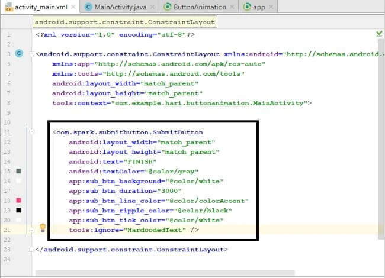The height and width of the screenshot is (278, 385).
Task: Click the pink colorAccent gutter swatch
Action: (19, 201)
